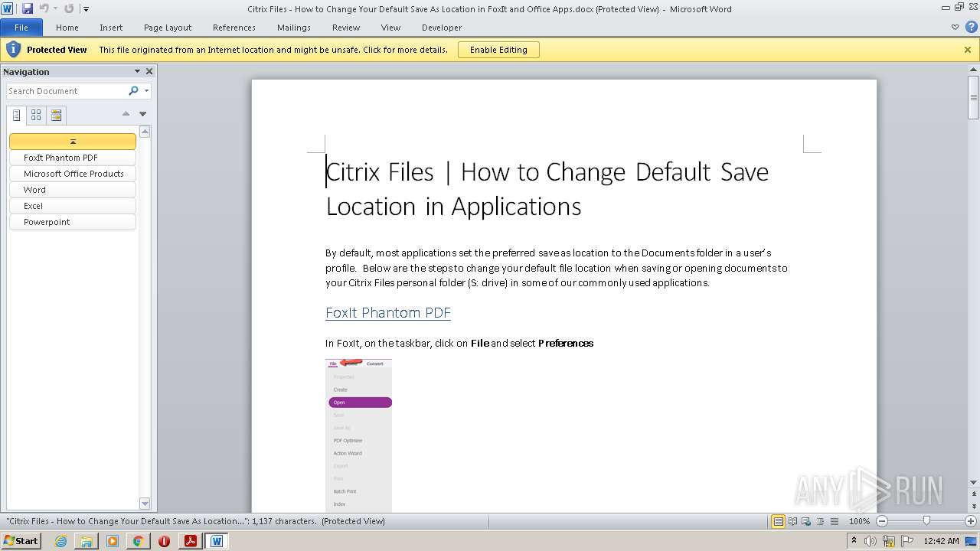Click the FoxIt File menu screenshot image

(x=358, y=435)
